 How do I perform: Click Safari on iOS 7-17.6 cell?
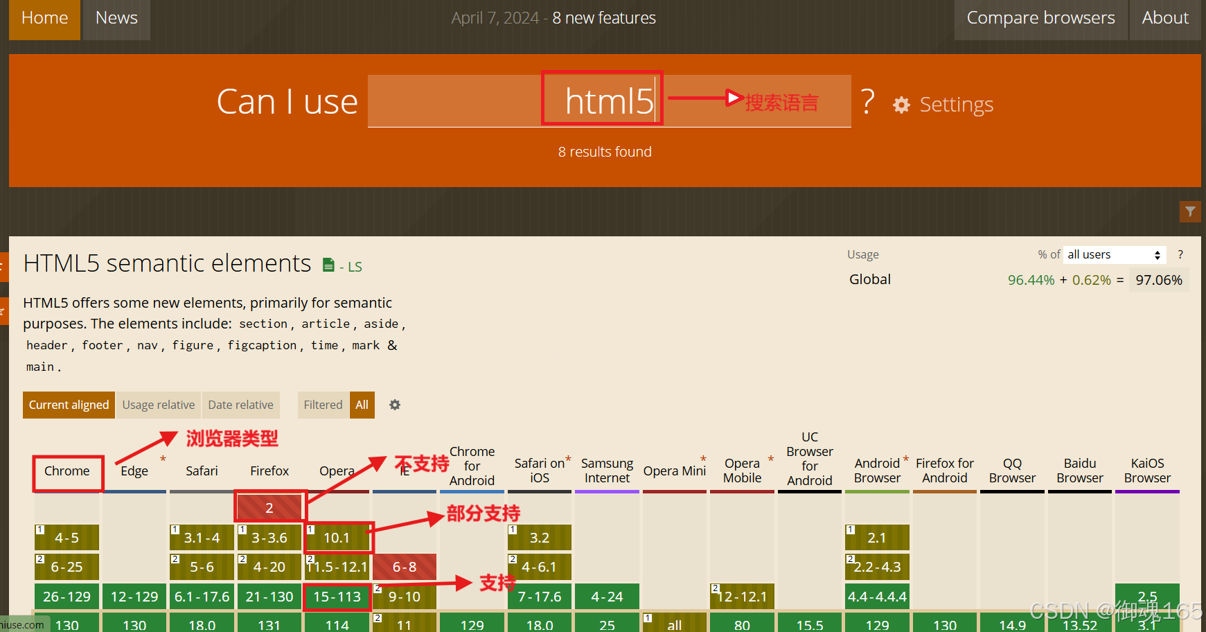click(x=540, y=597)
